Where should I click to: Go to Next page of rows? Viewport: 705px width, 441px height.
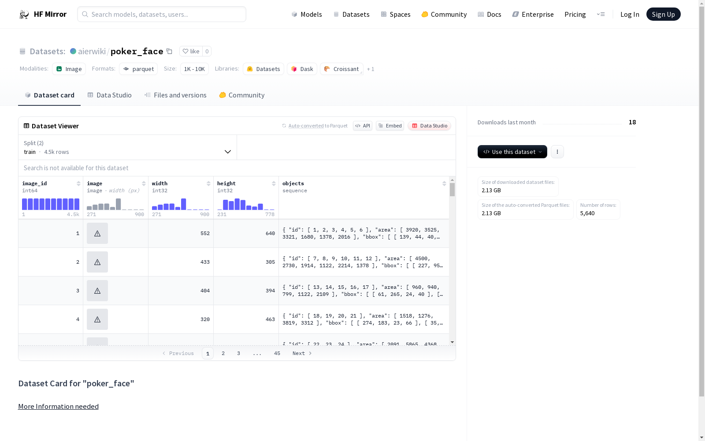tap(302, 353)
